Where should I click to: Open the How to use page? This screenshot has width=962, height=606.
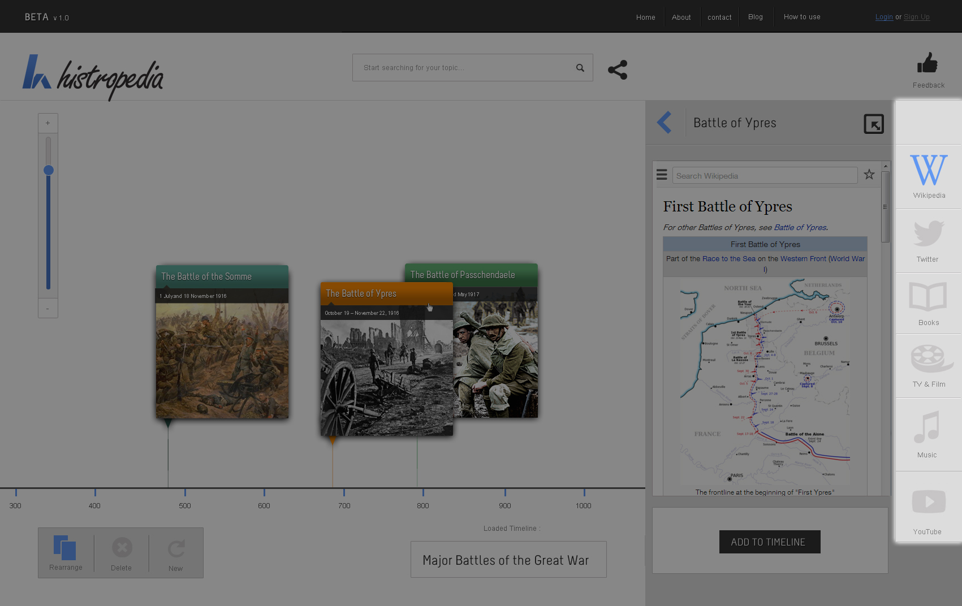pos(801,17)
